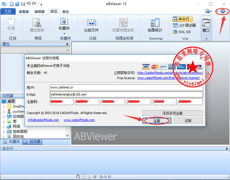Click the Save floppy disk icon
Viewport: 230px width, 180px height.
tap(23, 4)
